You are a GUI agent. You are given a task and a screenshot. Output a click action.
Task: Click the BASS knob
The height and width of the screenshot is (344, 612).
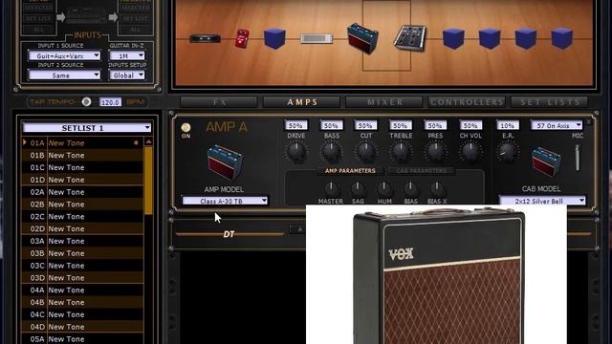point(331,151)
